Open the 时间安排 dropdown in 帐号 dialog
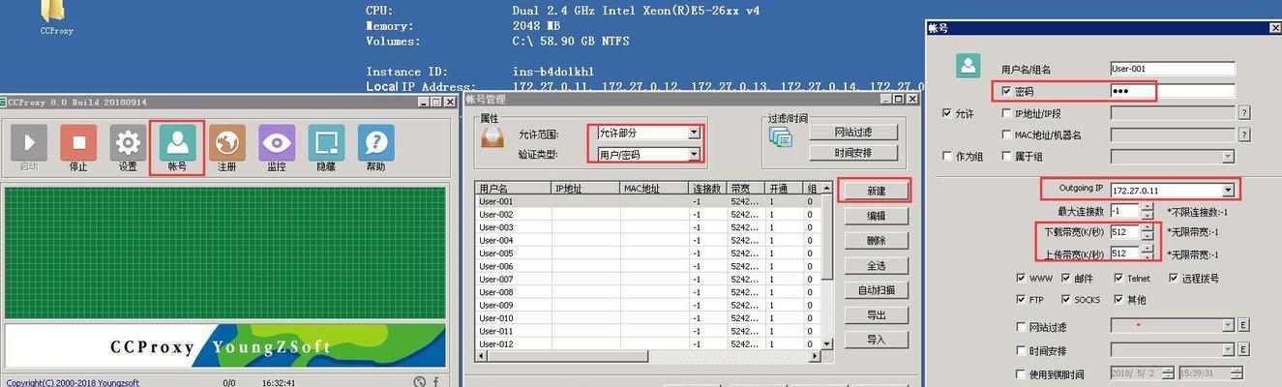This screenshot has width=1282, height=387. [x=1229, y=349]
